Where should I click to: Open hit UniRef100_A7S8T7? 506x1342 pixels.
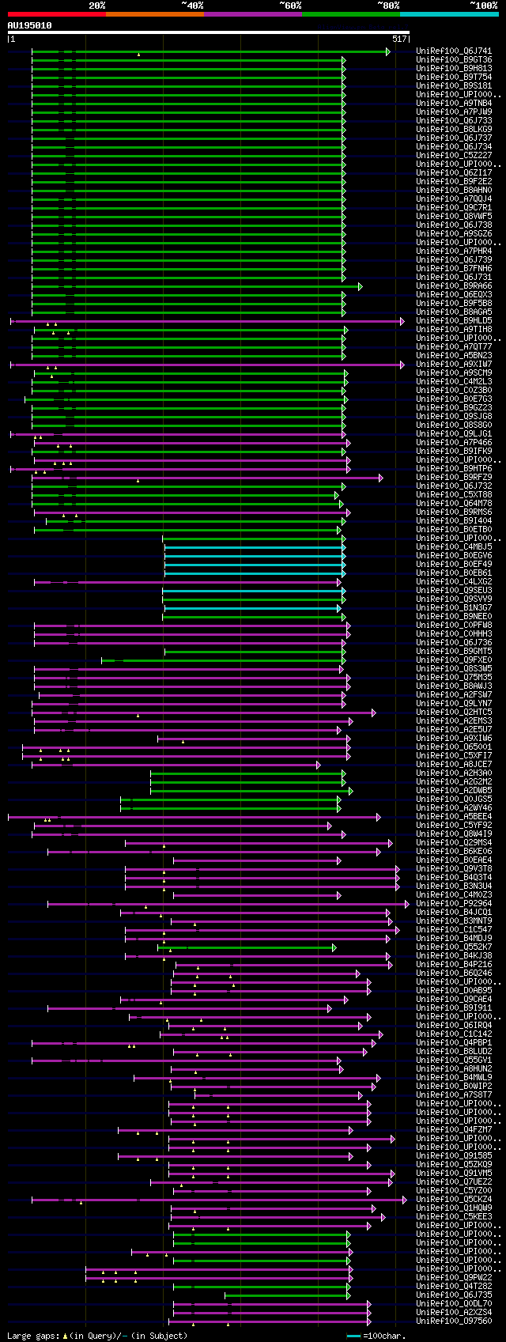pyautogui.click(x=454, y=1095)
